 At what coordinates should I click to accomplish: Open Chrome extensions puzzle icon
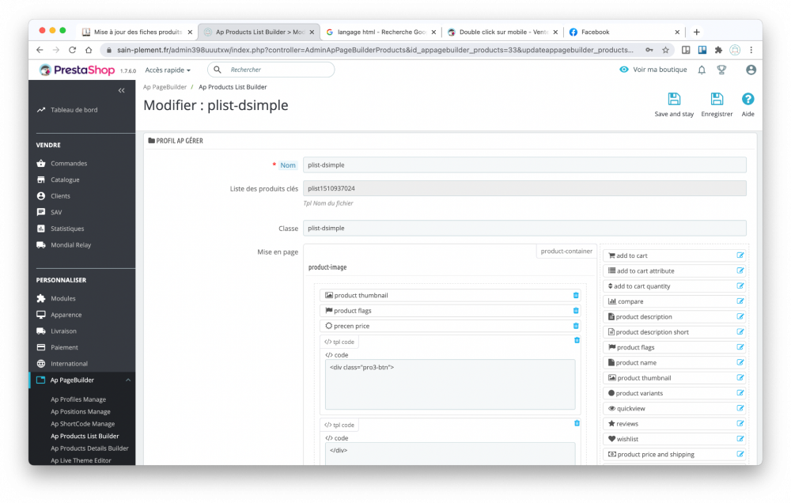coord(718,50)
